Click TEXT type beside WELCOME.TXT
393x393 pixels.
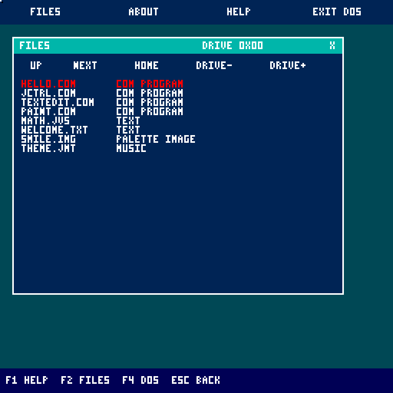(x=128, y=130)
